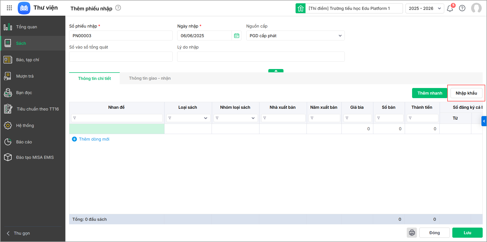
Task: Click the Ngày nhập date field
Action: pos(205,36)
